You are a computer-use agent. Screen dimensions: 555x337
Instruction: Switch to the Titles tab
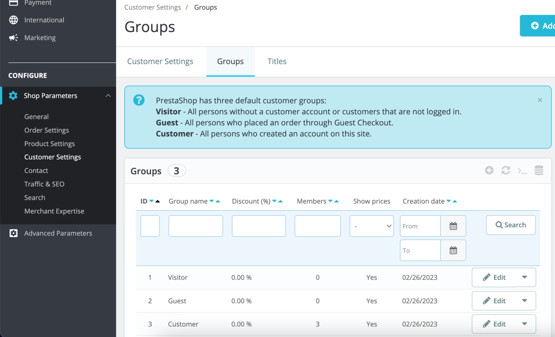(x=277, y=61)
